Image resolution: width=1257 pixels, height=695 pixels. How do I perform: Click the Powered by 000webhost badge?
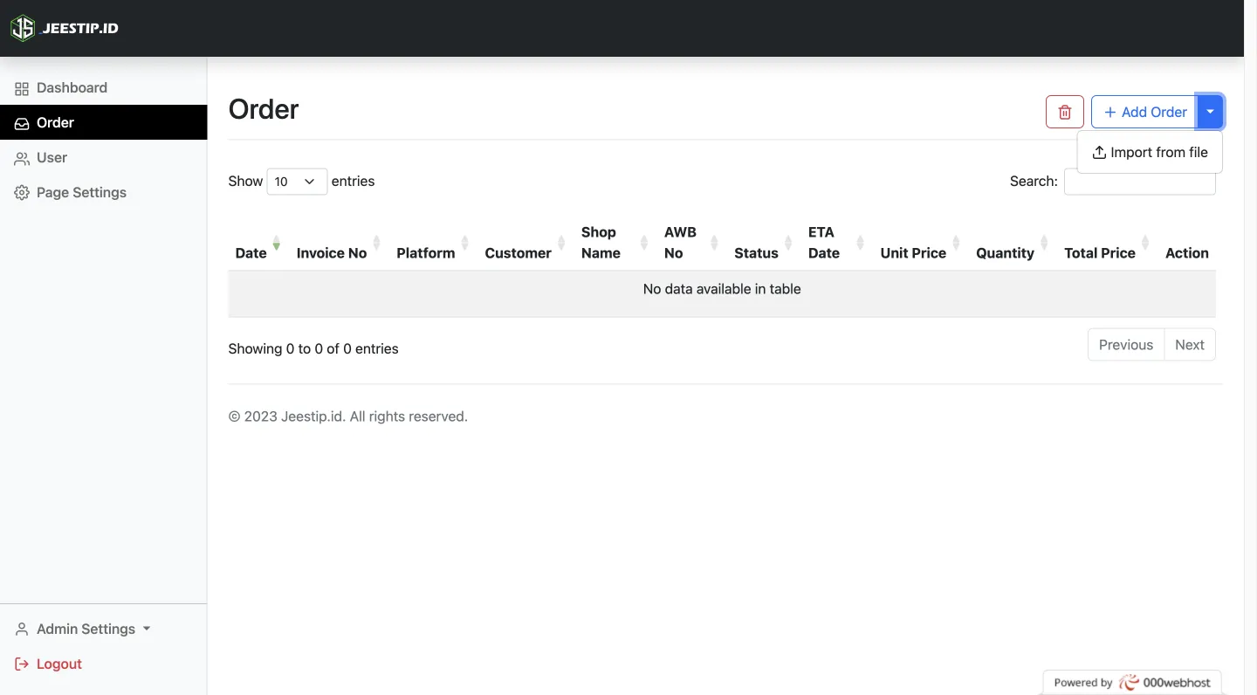click(1132, 683)
